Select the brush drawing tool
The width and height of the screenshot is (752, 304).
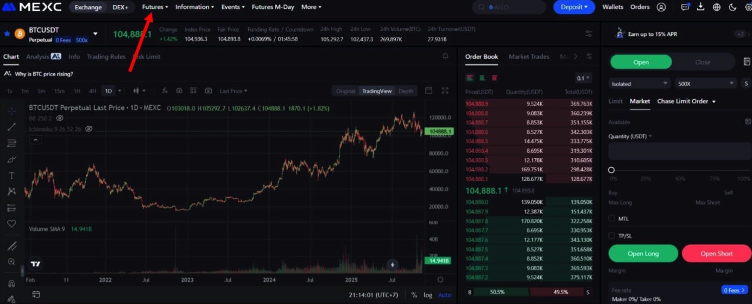tap(11, 159)
